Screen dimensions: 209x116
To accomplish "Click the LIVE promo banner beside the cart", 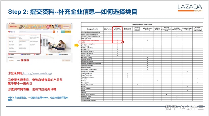I will 66,32.
